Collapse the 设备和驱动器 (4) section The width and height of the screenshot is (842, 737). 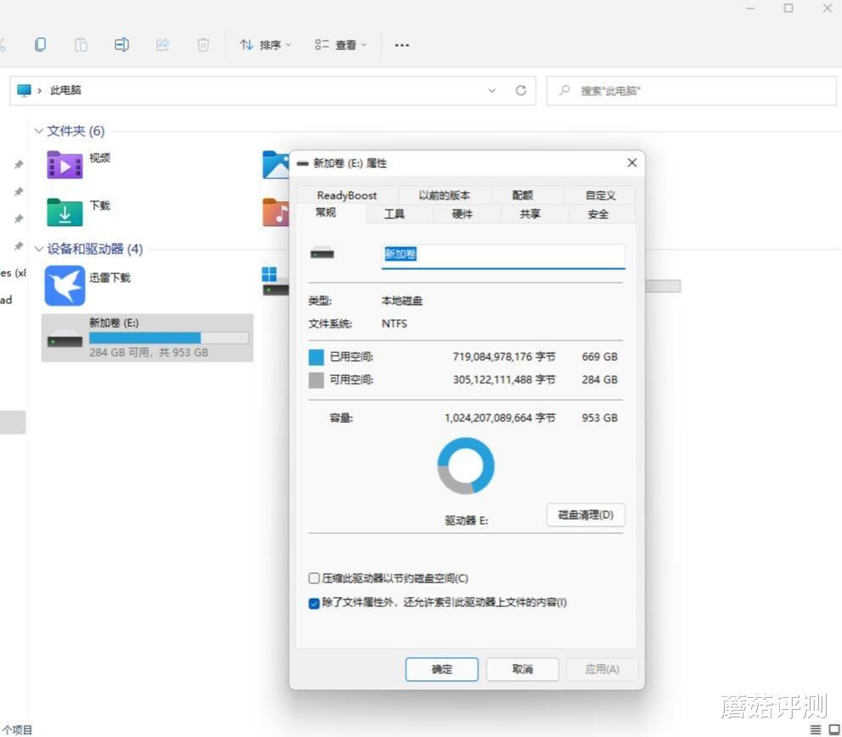tap(39, 250)
